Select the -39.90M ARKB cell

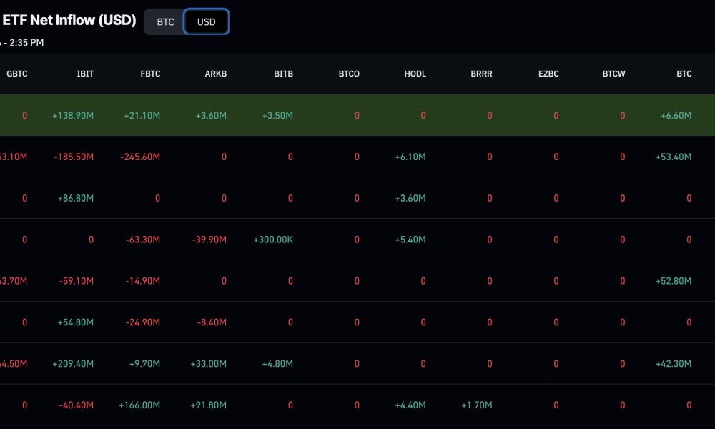(x=209, y=240)
